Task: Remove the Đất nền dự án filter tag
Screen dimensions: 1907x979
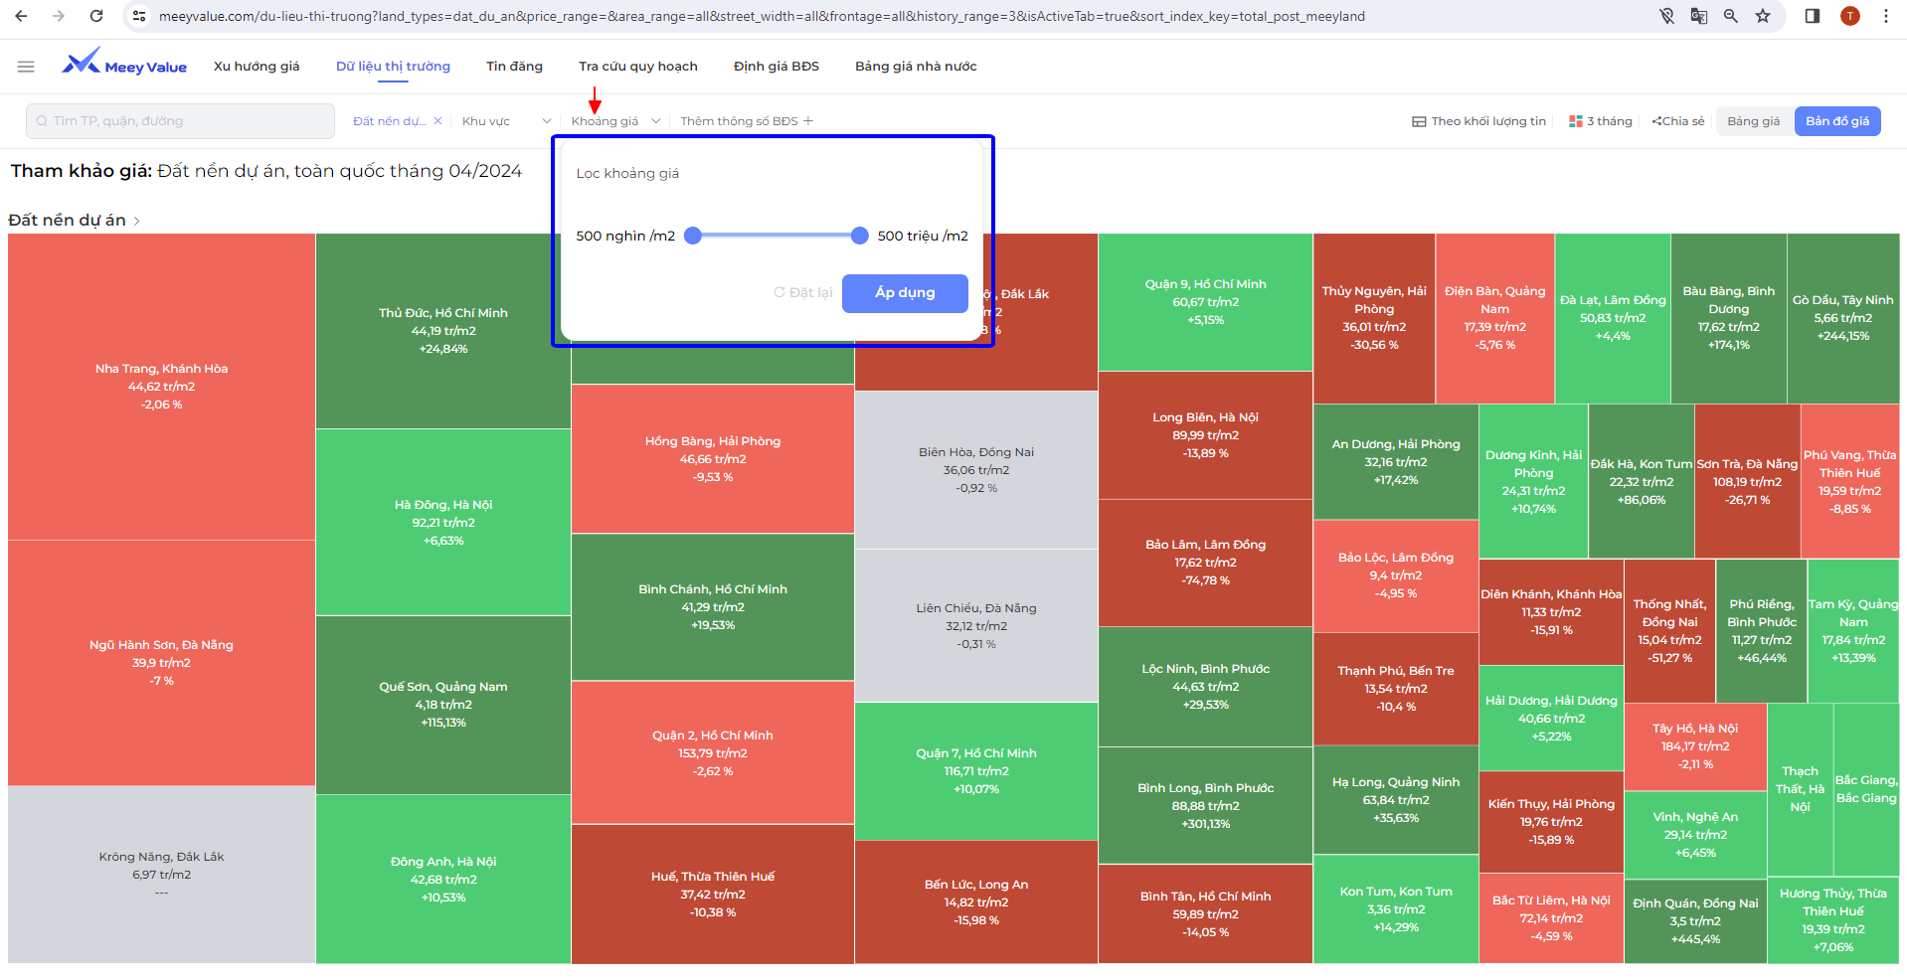Action: click(x=437, y=121)
